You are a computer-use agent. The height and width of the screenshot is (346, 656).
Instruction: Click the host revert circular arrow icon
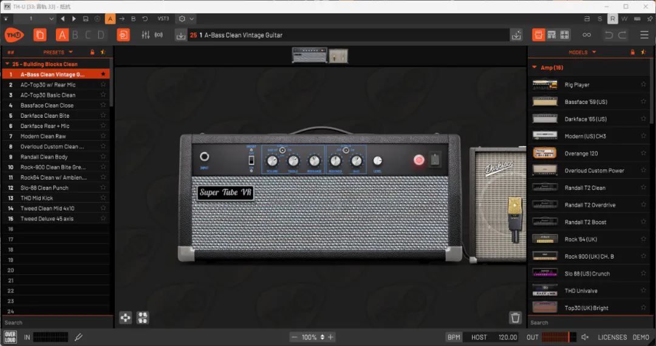click(145, 19)
